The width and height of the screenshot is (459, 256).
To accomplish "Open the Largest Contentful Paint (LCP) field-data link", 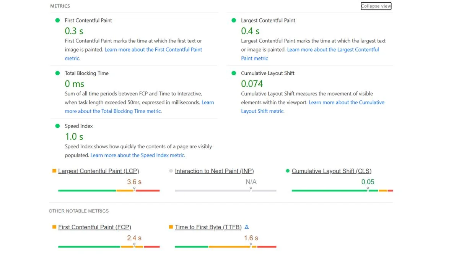I will (x=99, y=171).
